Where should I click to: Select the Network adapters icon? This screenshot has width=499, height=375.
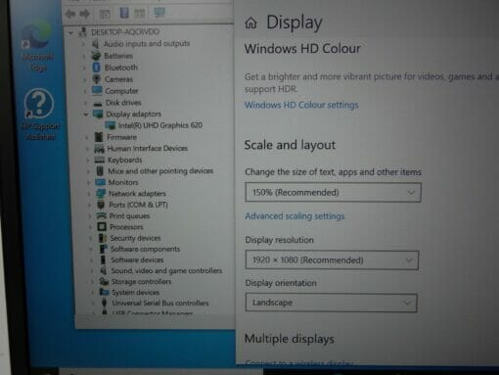[101, 194]
